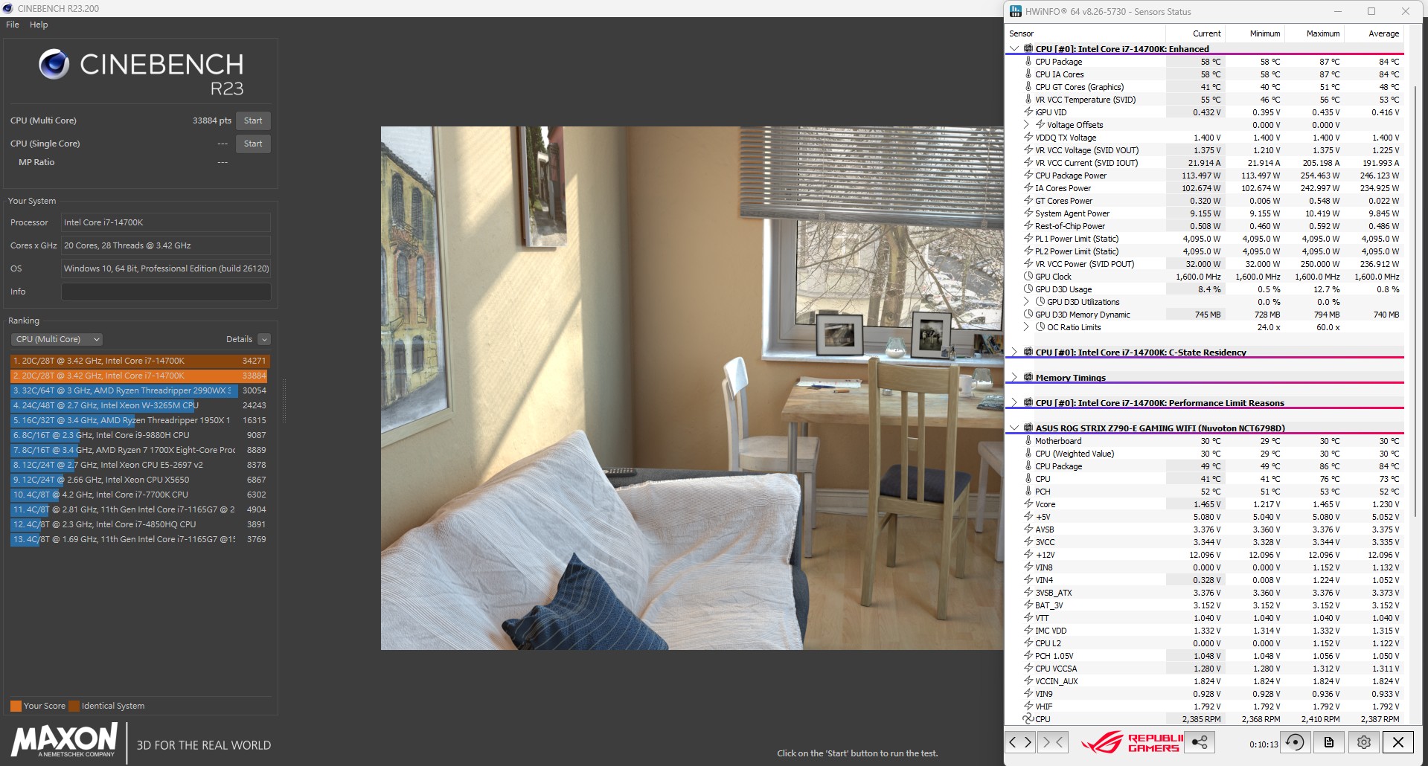Select the GPU Clock sensor row
The height and width of the screenshot is (766, 1428).
coord(1206,277)
